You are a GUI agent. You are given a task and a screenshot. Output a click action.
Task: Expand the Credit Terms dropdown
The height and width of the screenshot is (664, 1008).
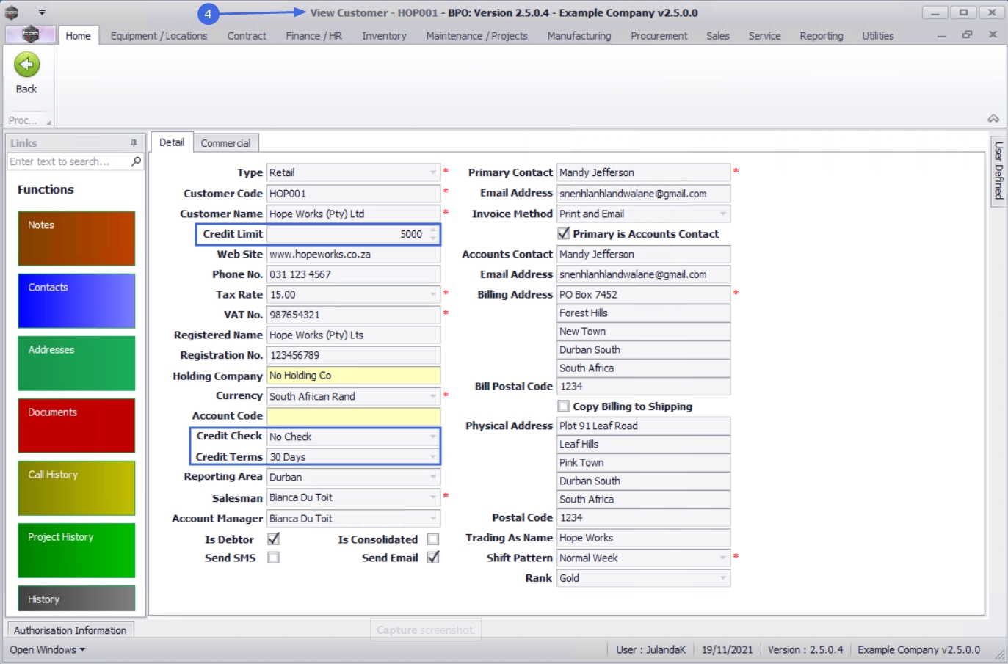(432, 457)
